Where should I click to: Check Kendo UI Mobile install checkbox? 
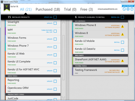123,42
